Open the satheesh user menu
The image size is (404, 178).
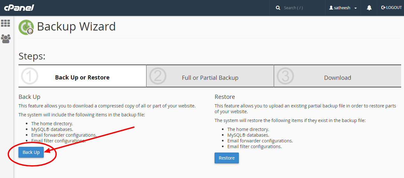tap(343, 8)
